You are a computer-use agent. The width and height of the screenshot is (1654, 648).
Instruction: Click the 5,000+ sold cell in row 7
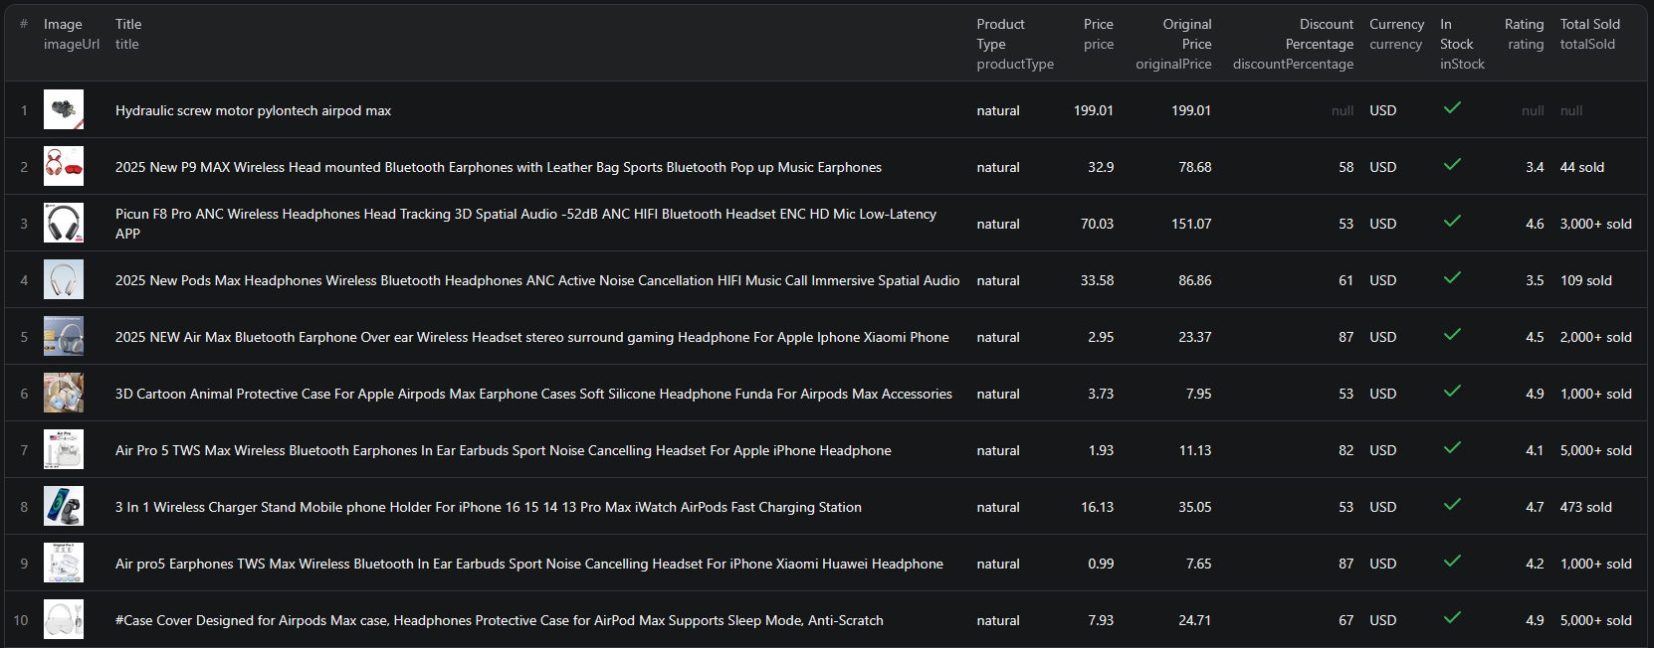1595,451
